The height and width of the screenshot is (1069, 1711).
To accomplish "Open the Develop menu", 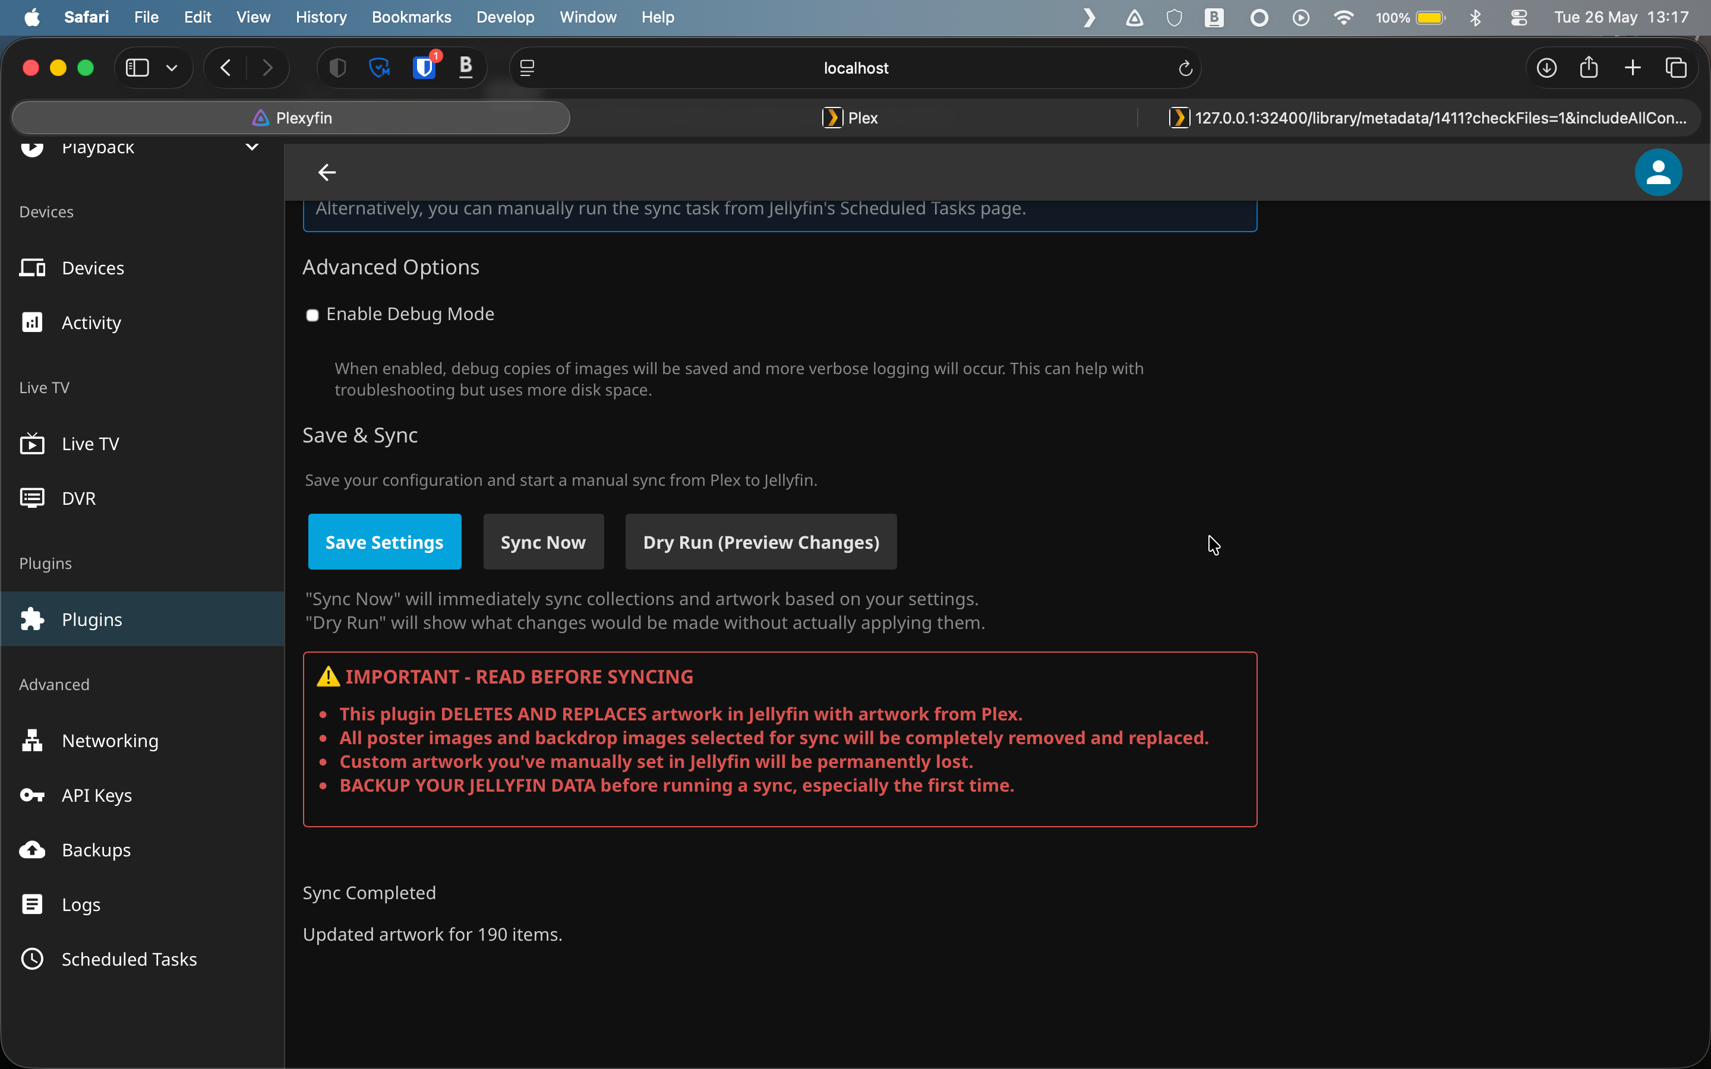I will click(x=505, y=17).
